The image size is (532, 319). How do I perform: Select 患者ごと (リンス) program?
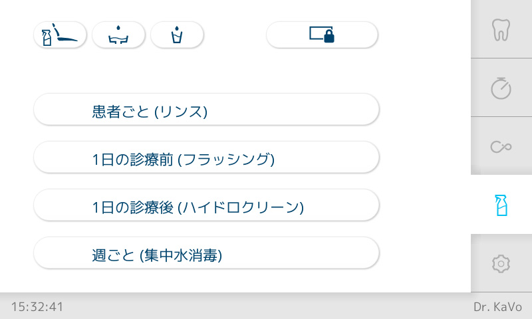pos(206,109)
